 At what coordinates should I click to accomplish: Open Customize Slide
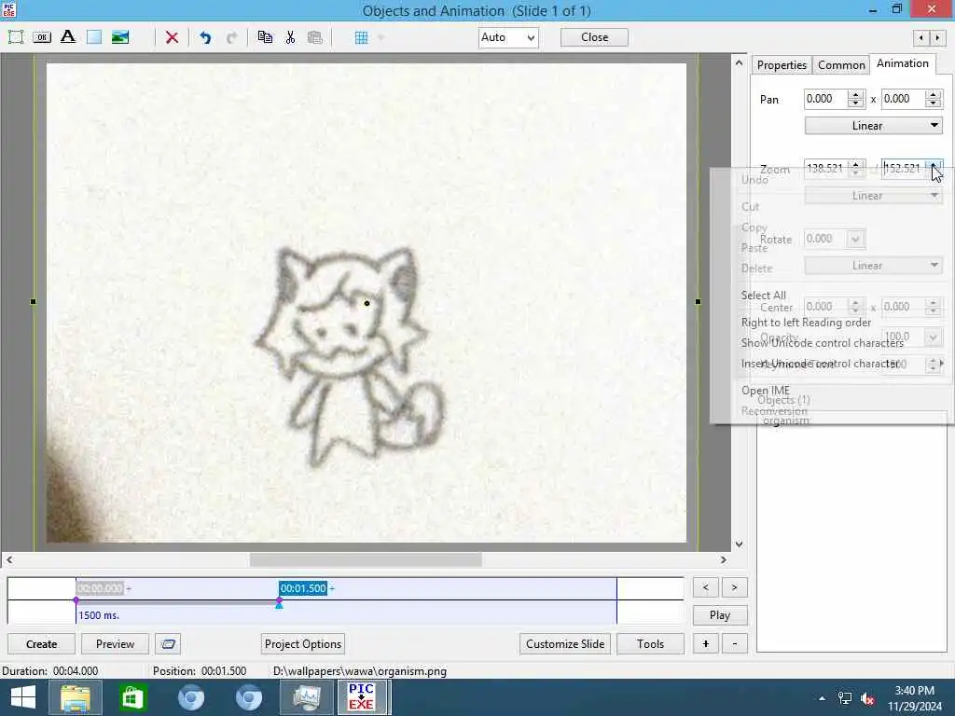[x=565, y=644]
